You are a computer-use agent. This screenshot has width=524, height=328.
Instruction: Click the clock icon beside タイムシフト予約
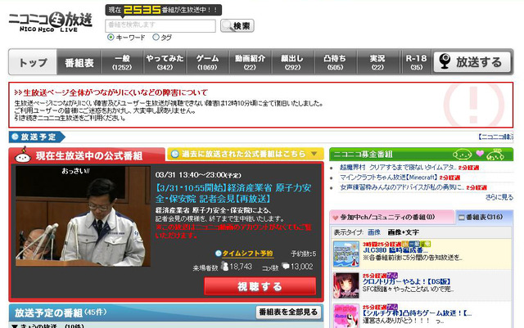218,254
